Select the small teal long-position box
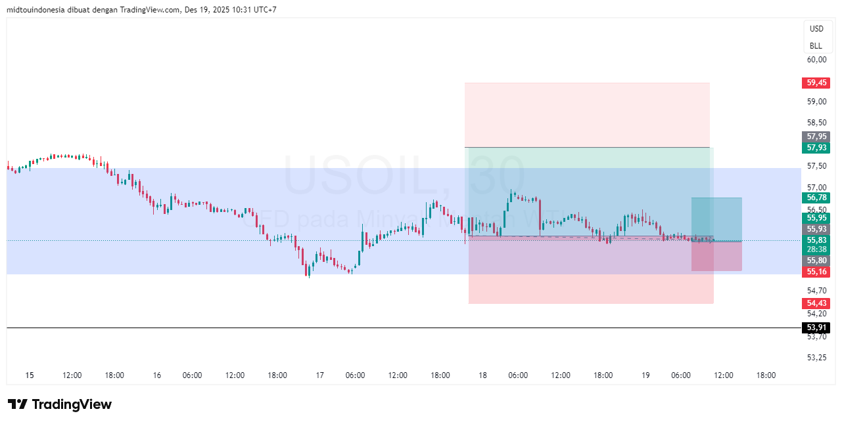Image resolution: width=842 pixels, height=424 pixels. tap(716, 218)
